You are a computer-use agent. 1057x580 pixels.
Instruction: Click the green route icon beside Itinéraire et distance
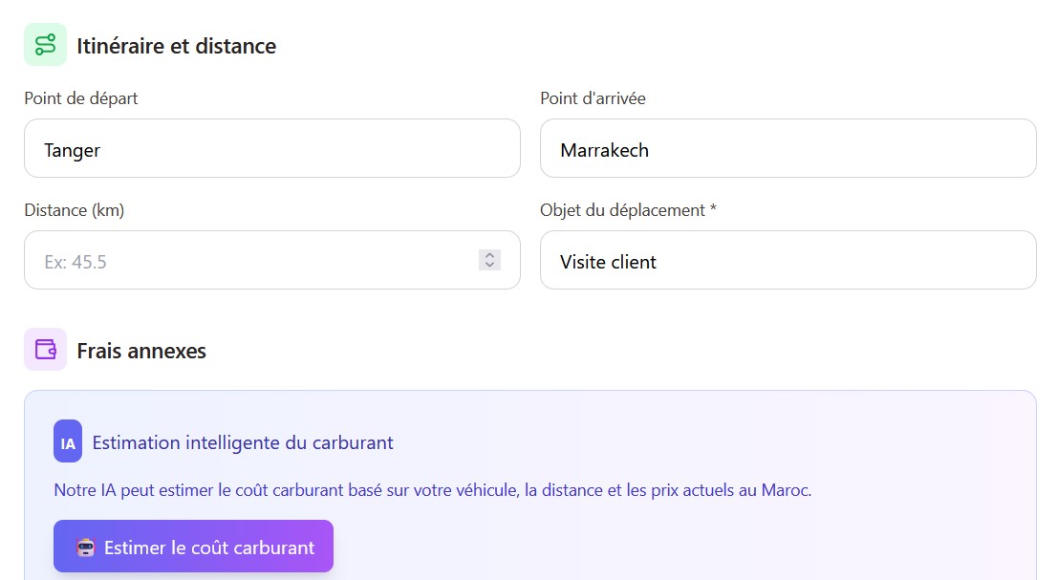[x=44, y=44]
